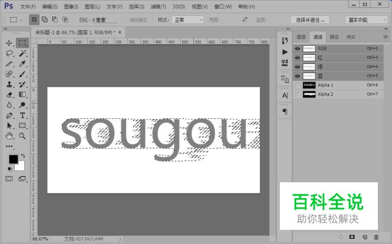The width and height of the screenshot is (392, 244).
Task: Open the Edit Toolbar three-dots button
Action: pos(9,147)
